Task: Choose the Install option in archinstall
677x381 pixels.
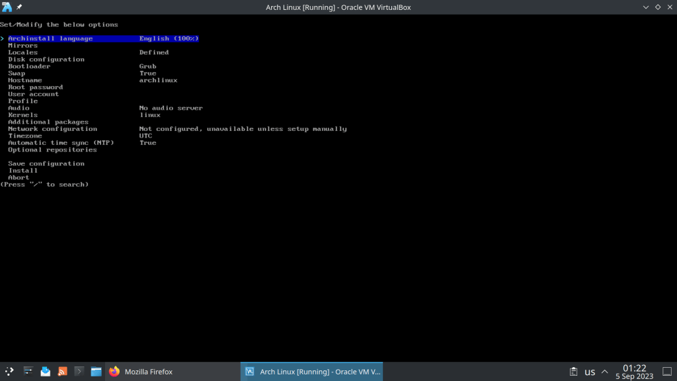Action: (22, 171)
